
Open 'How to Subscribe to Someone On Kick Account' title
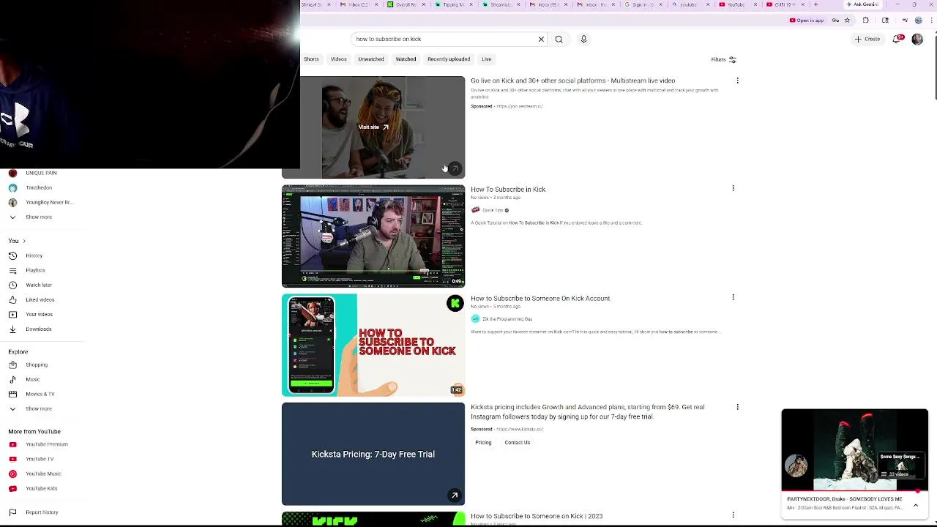click(540, 299)
